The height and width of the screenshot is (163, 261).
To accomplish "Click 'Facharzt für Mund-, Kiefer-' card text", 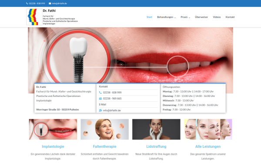I will pos(64,91).
